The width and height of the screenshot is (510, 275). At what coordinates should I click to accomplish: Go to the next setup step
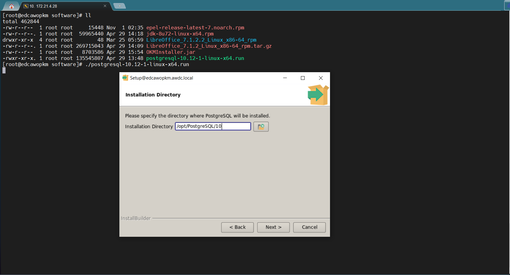[x=273, y=227]
